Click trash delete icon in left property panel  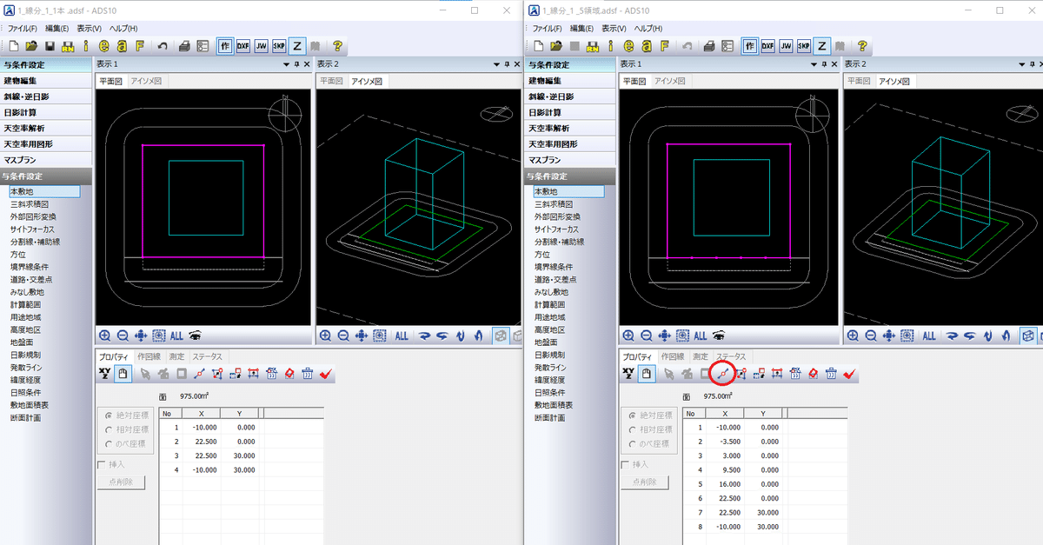(307, 374)
